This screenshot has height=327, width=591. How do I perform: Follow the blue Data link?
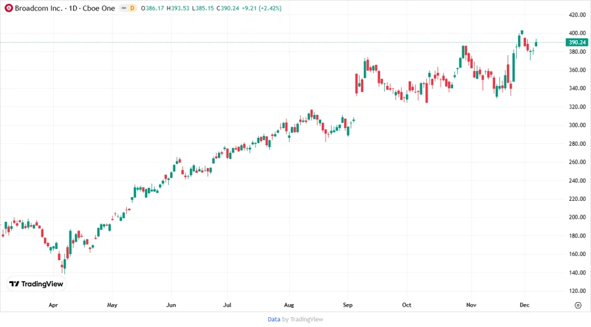274,319
